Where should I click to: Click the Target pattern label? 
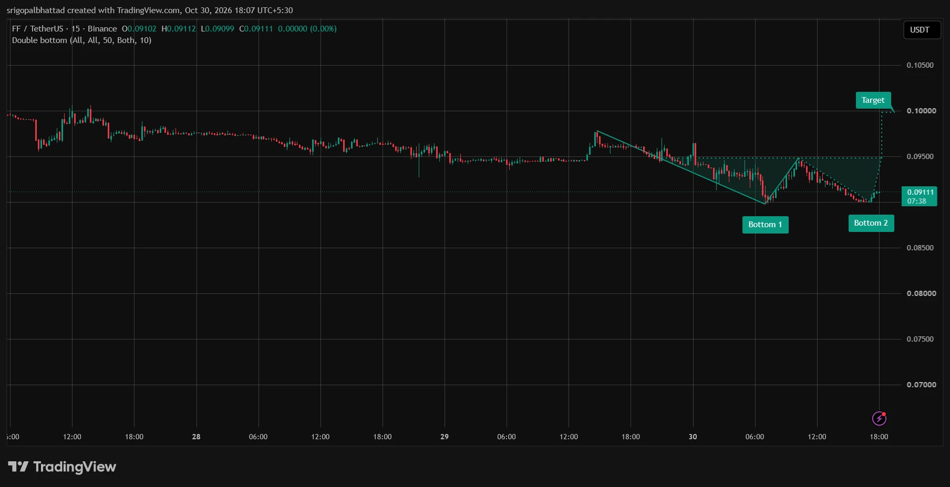tap(873, 100)
